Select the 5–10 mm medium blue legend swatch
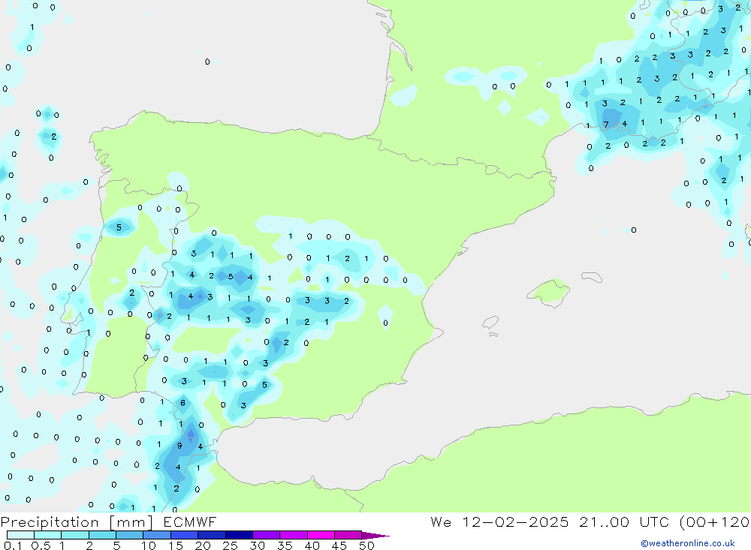Image resolution: width=751 pixels, height=550 pixels. point(129,535)
